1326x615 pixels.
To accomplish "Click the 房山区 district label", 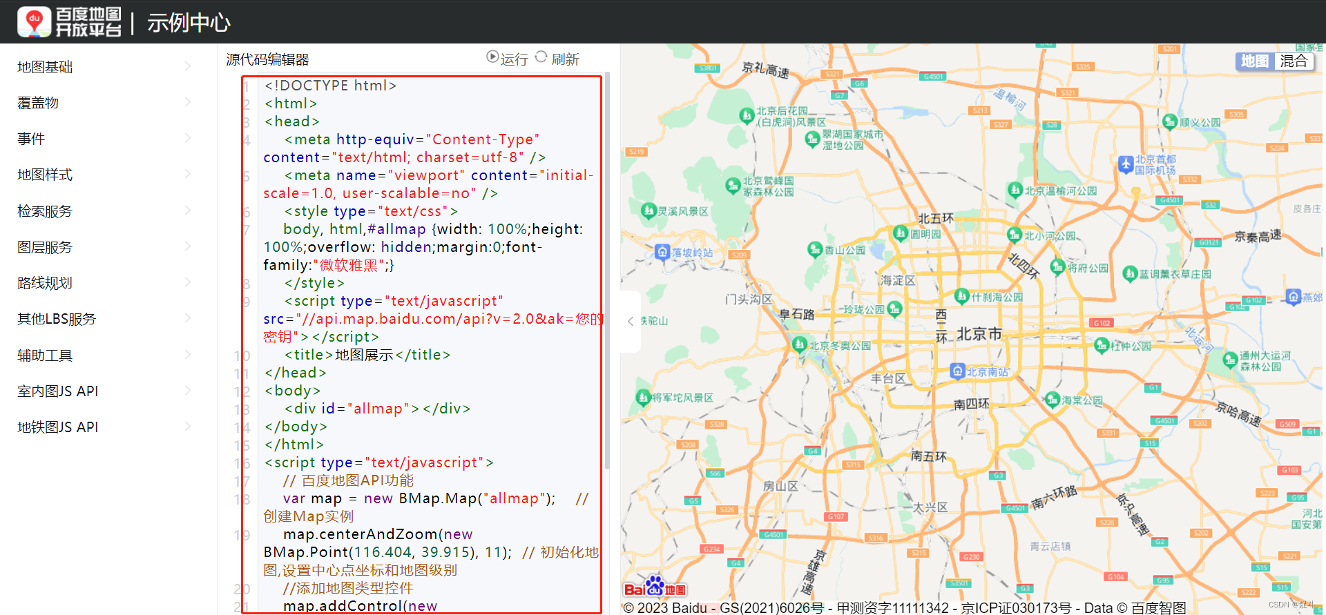I will pyautogui.click(x=780, y=486).
